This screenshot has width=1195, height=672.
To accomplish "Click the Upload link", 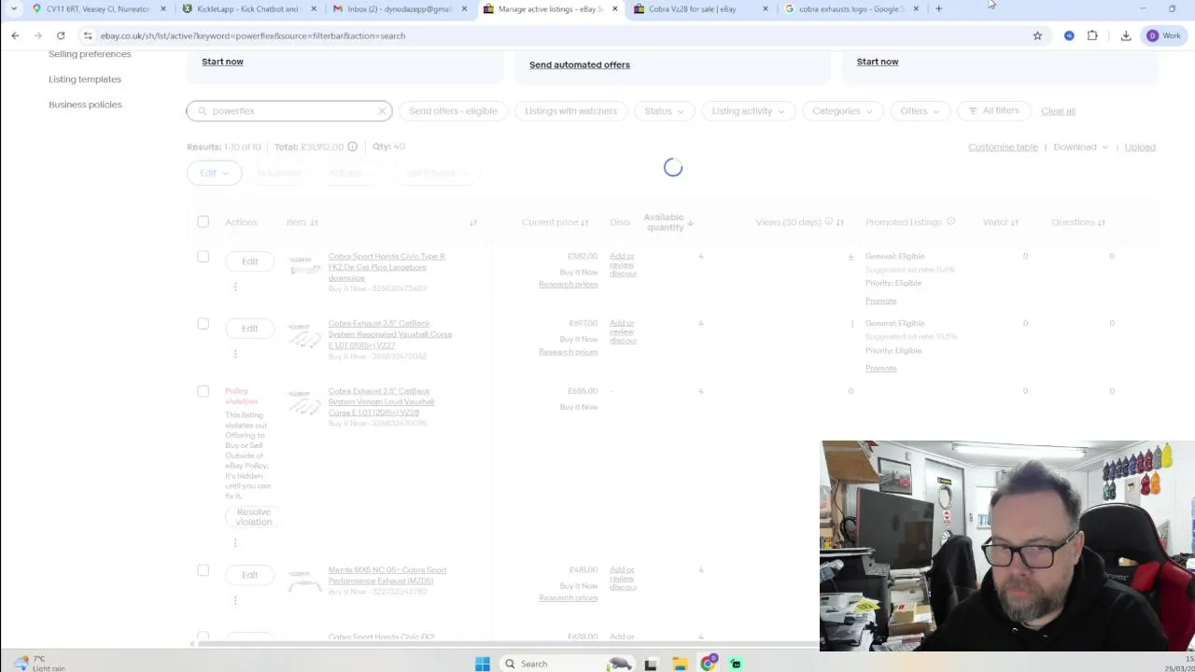I will pos(1140,147).
